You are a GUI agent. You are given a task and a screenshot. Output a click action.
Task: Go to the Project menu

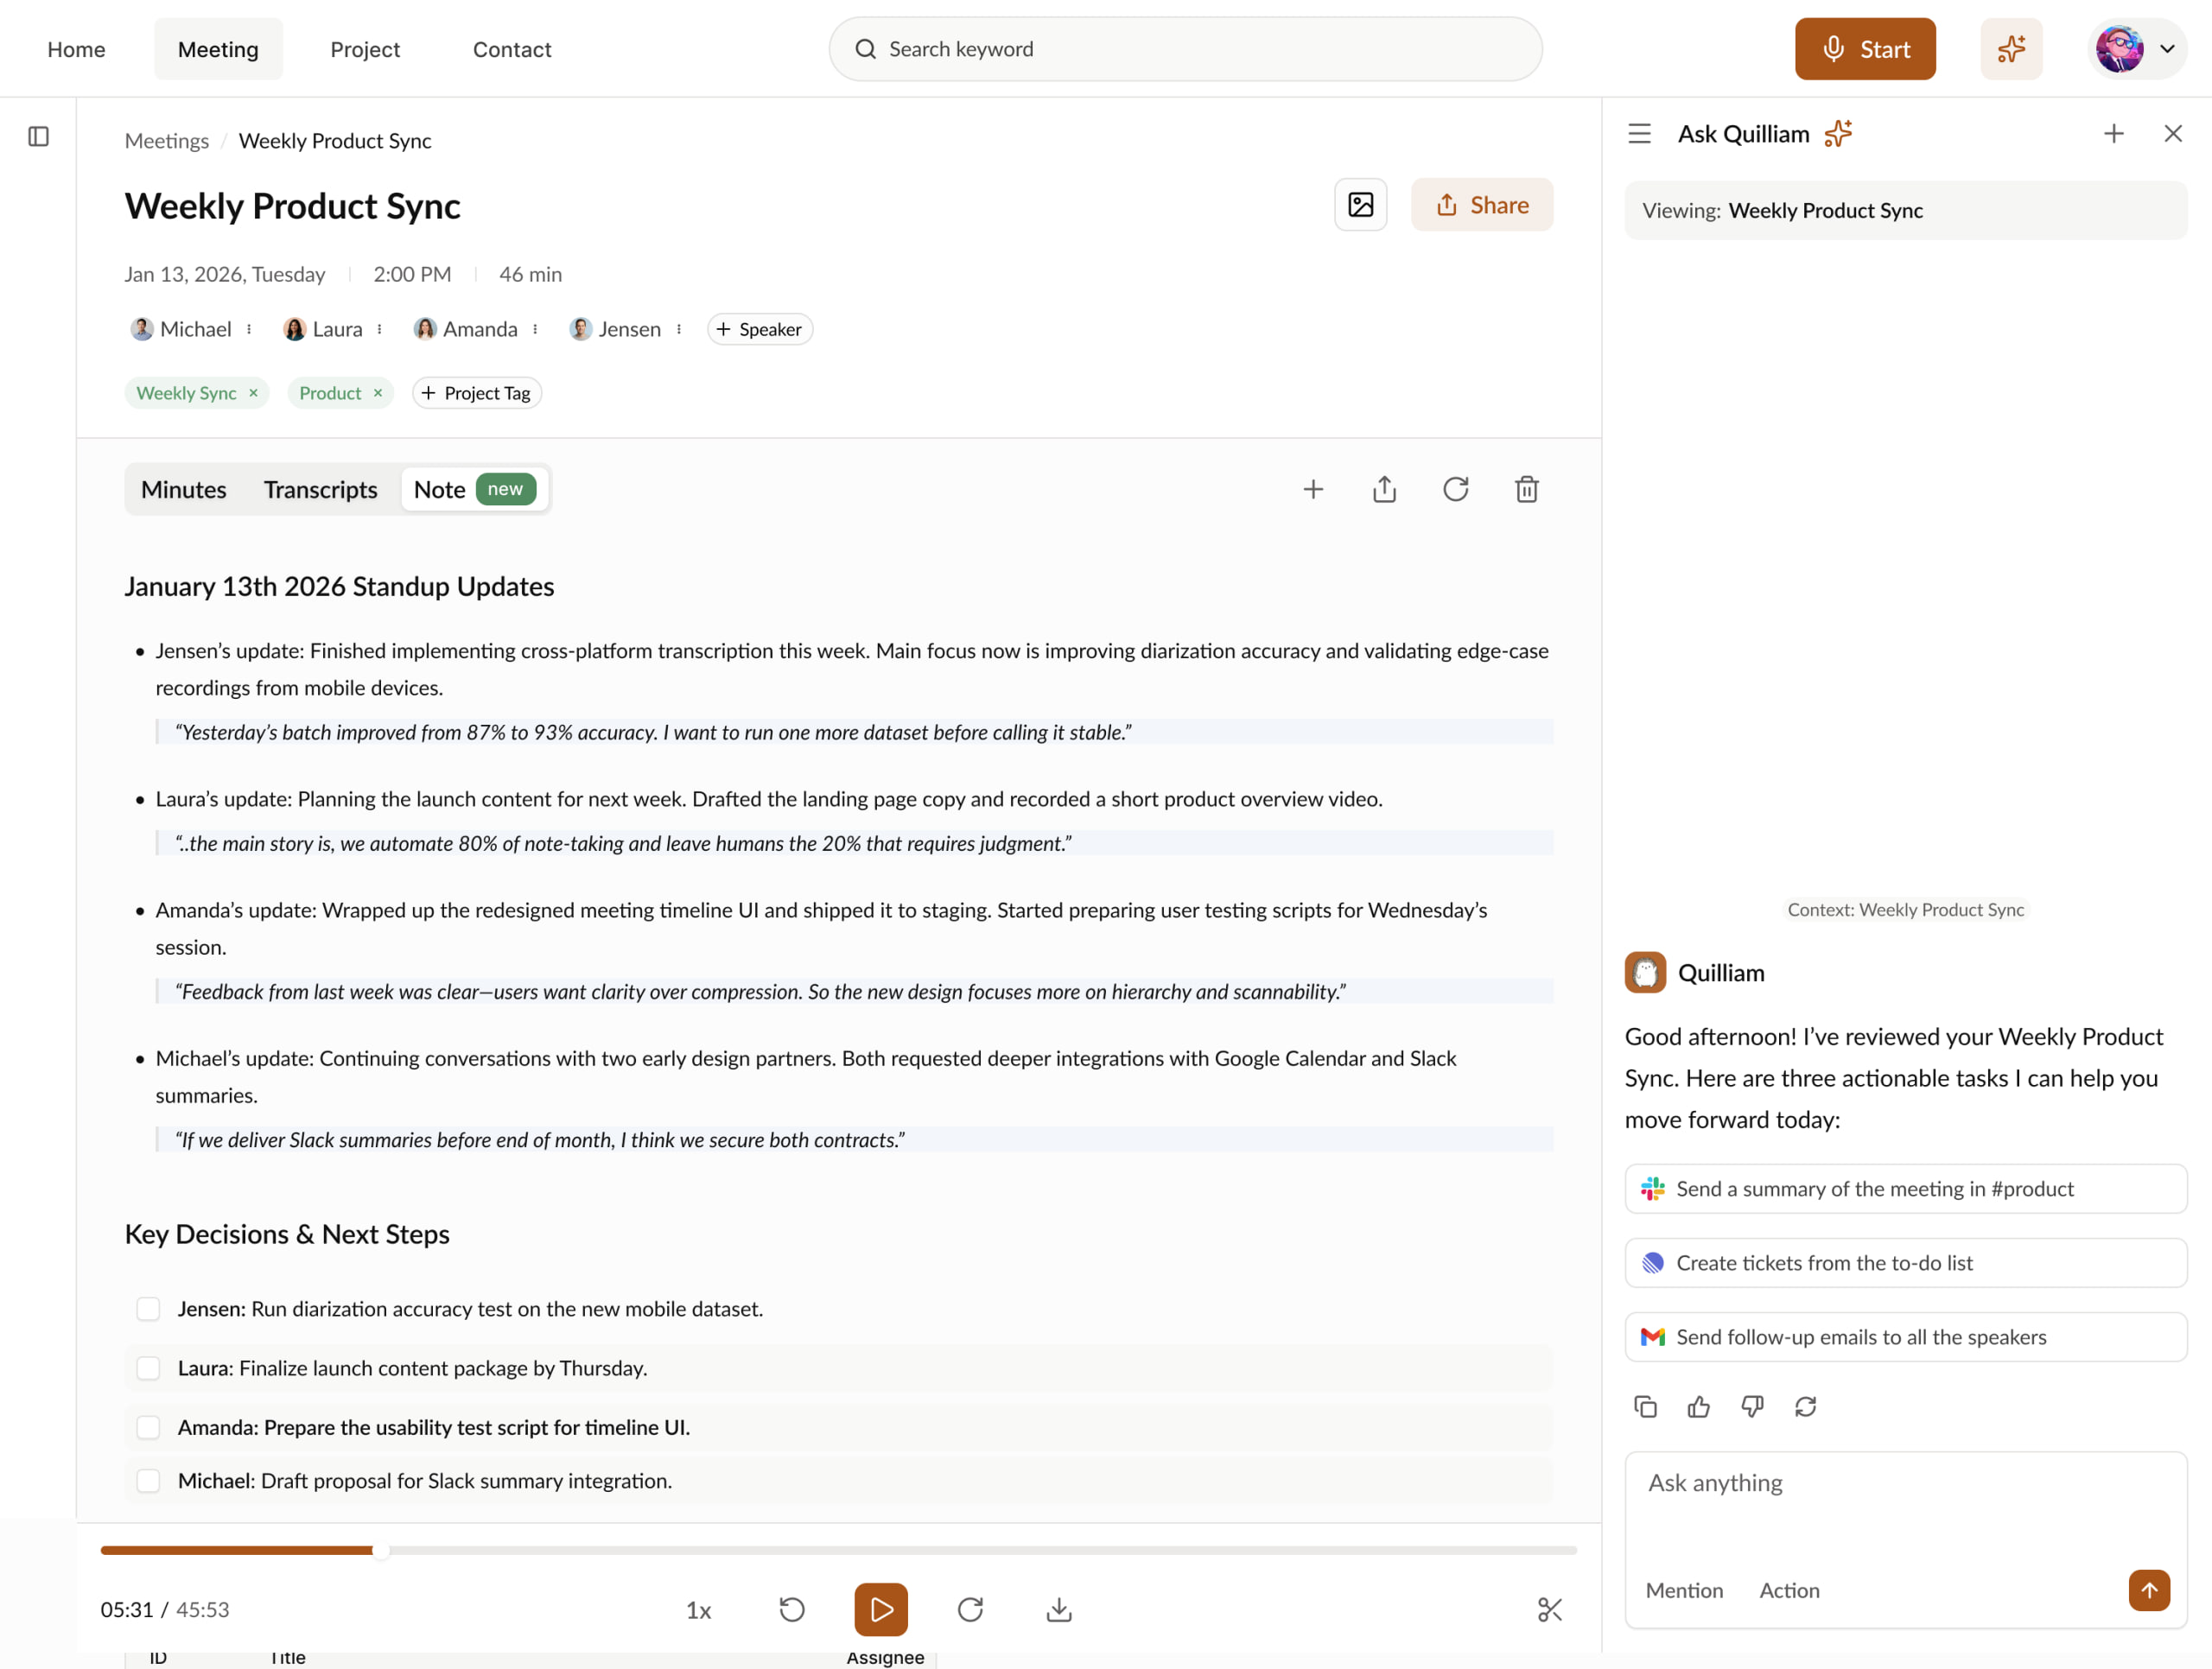pos(365,49)
